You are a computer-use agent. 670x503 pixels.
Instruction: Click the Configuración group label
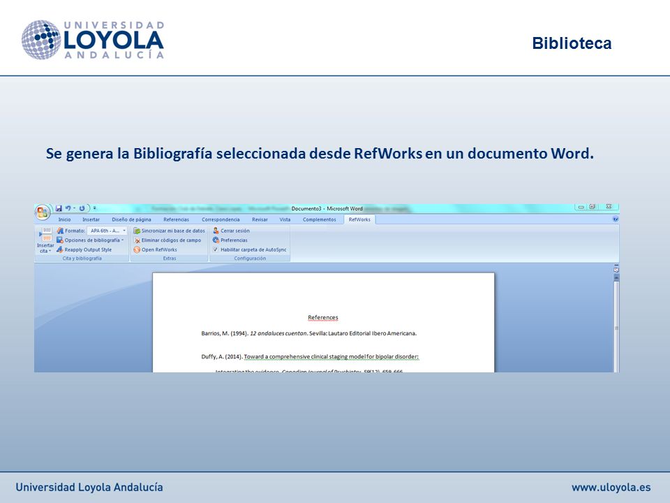pos(250,258)
